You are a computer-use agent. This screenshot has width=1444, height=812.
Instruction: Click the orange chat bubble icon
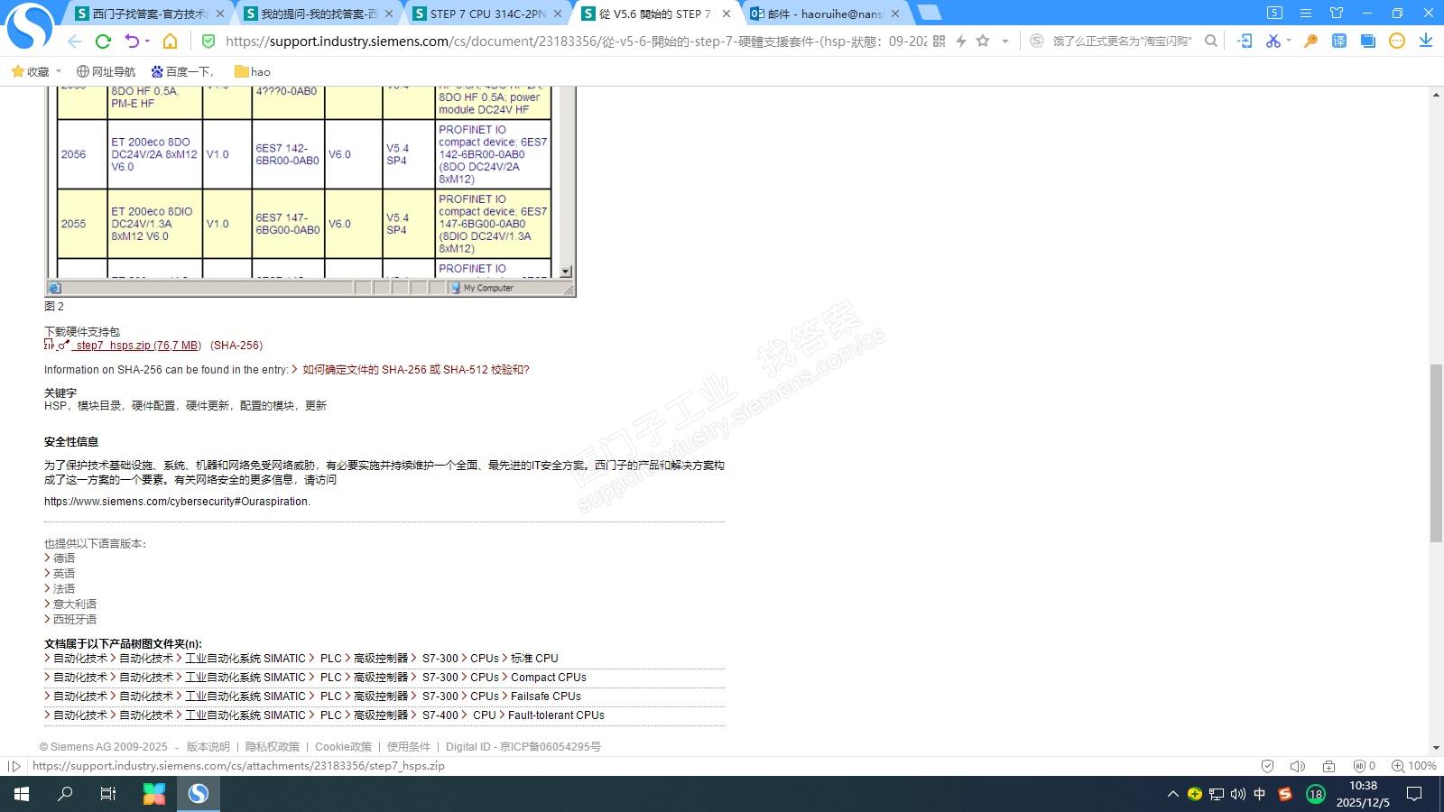click(1397, 41)
